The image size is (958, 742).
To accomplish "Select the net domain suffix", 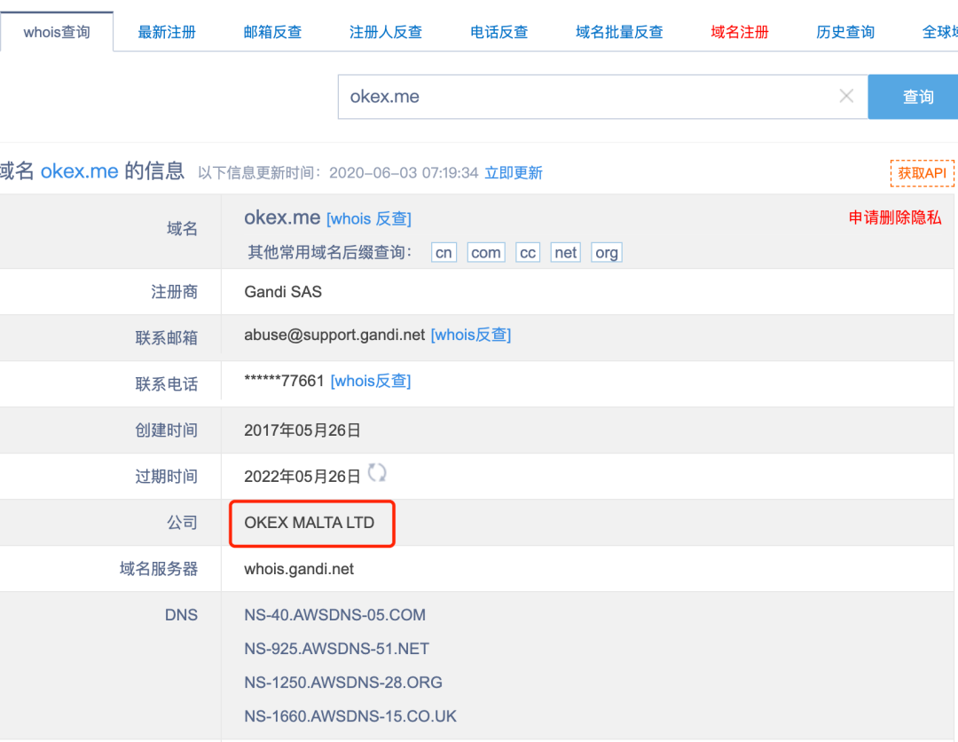I will [x=566, y=252].
